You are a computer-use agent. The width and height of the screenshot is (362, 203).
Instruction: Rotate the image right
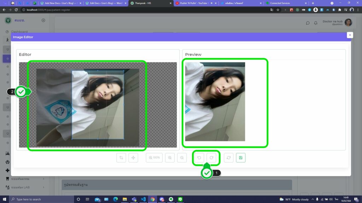[x=211, y=158]
